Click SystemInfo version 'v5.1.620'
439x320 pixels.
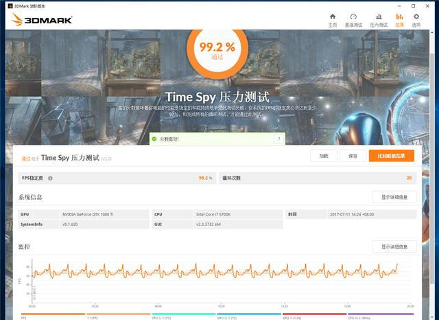pos(70,225)
